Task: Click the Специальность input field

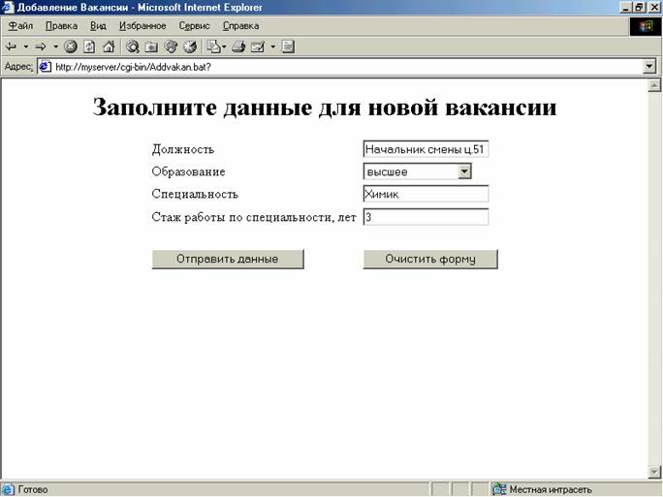Action: click(426, 194)
